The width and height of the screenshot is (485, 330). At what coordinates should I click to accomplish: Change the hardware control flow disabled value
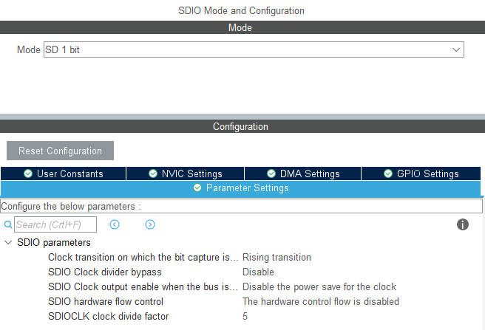(x=321, y=301)
